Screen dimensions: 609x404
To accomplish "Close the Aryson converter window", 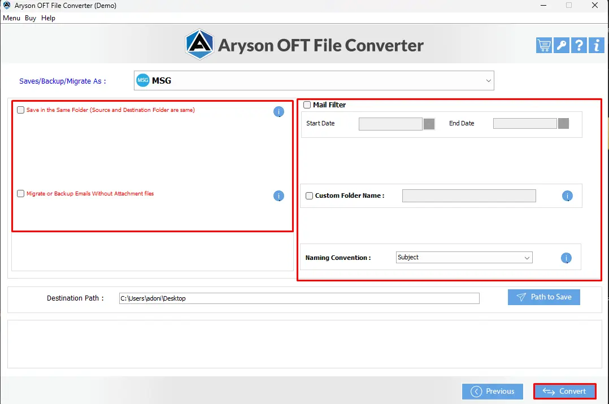I will [595, 6].
